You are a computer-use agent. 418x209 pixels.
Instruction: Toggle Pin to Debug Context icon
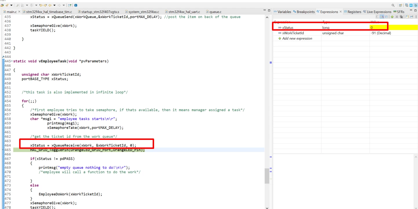point(412,17)
